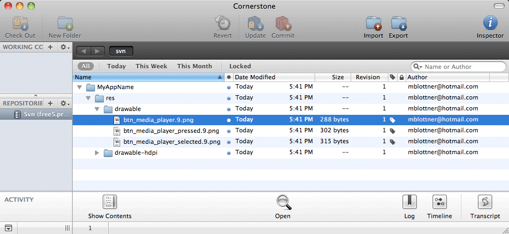Collapse the MyAppName folder
The height and width of the screenshot is (234, 509).
[79, 87]
